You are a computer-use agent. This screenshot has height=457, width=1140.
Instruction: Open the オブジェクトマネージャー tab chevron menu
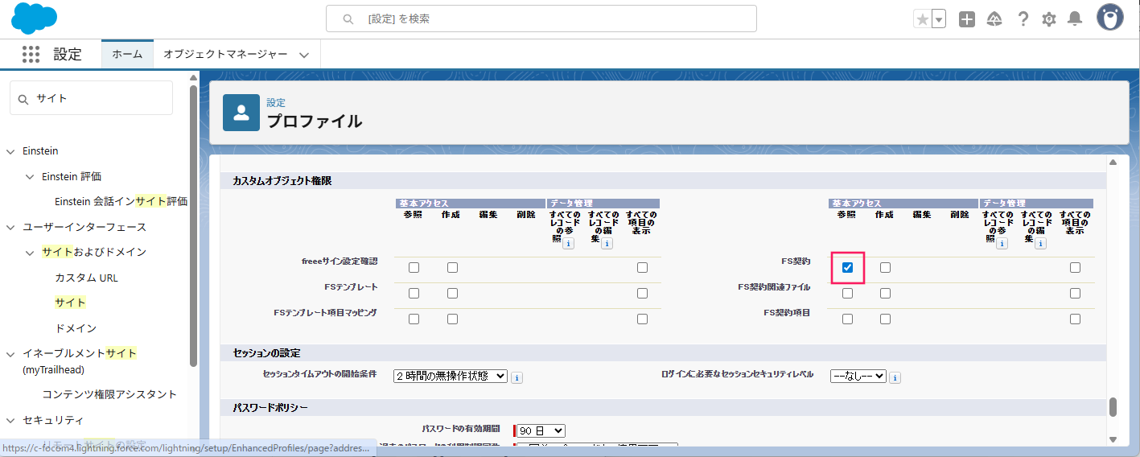[304, 55]
